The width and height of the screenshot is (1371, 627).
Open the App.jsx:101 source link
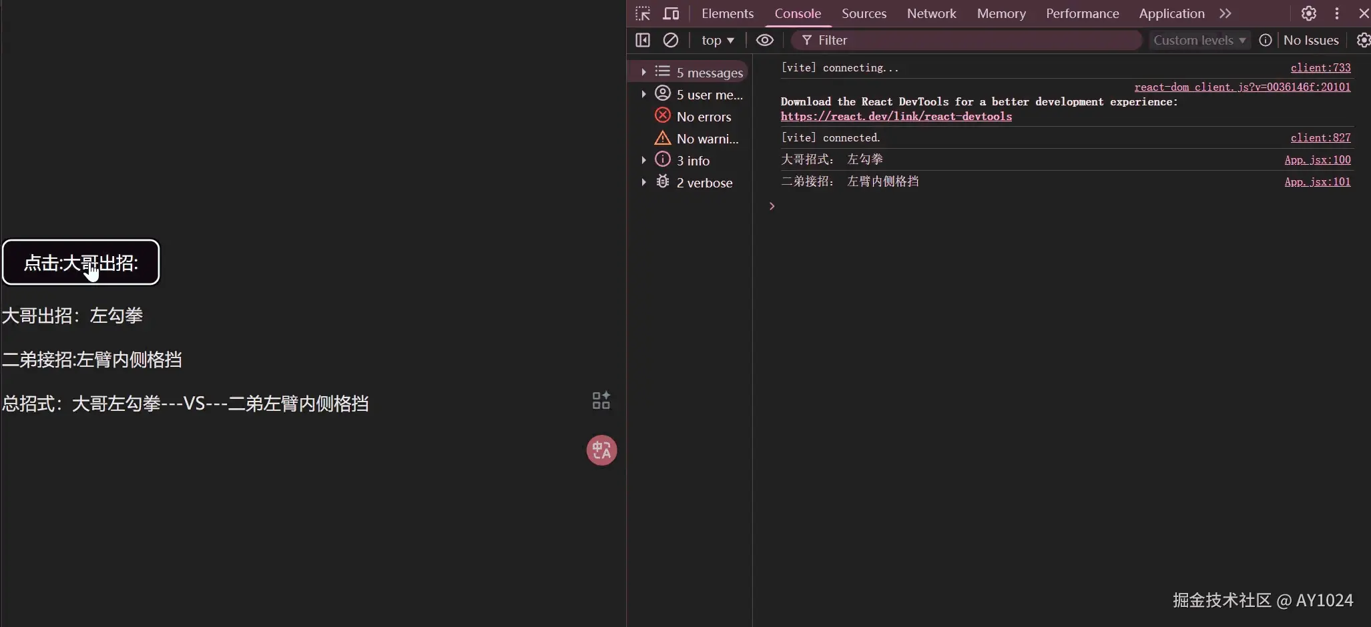(x=1318, y=181)
